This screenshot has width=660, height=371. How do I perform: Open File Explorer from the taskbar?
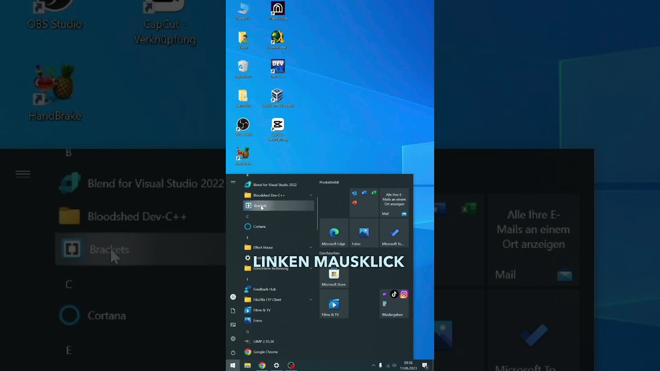(247, 365)
